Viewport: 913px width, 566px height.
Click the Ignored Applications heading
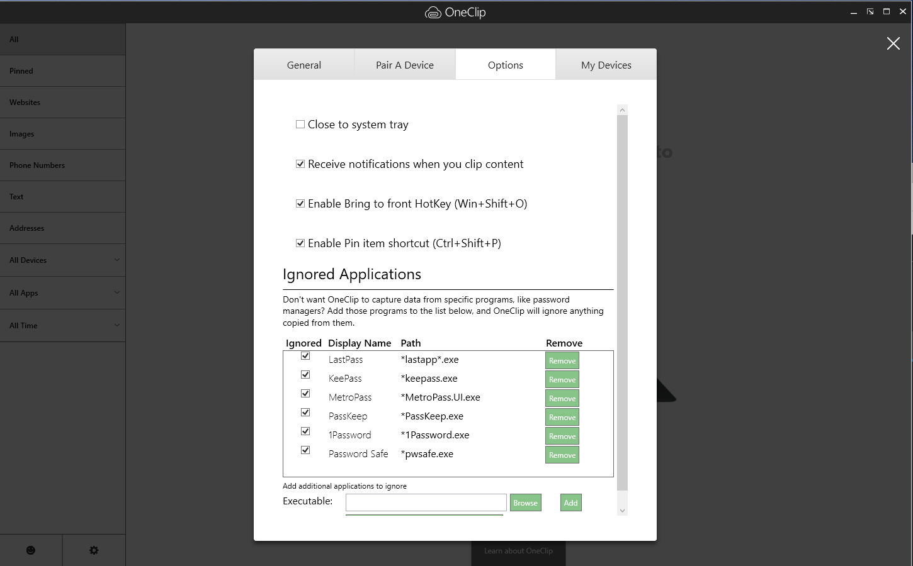point(352,274)
